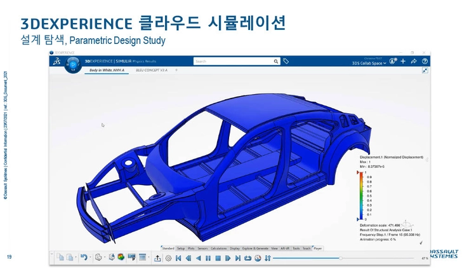Screen dimensions: 476x269
Task: Open the Touch toolbar tab
Action: point(307,249)
